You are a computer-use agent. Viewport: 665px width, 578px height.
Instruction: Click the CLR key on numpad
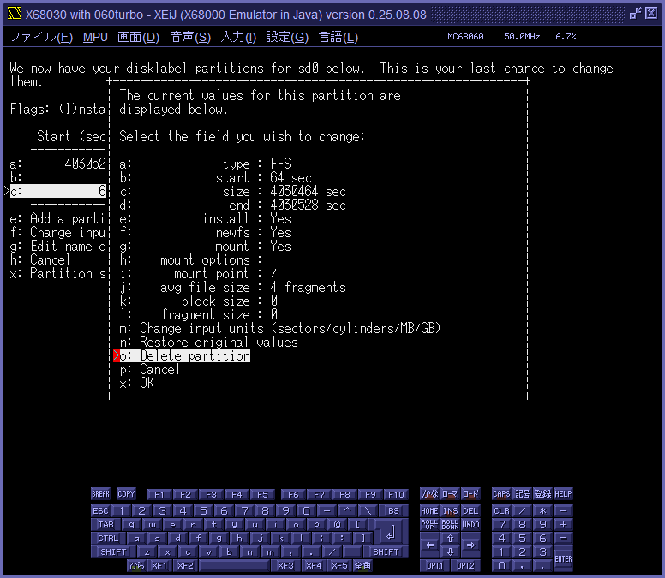501,510
